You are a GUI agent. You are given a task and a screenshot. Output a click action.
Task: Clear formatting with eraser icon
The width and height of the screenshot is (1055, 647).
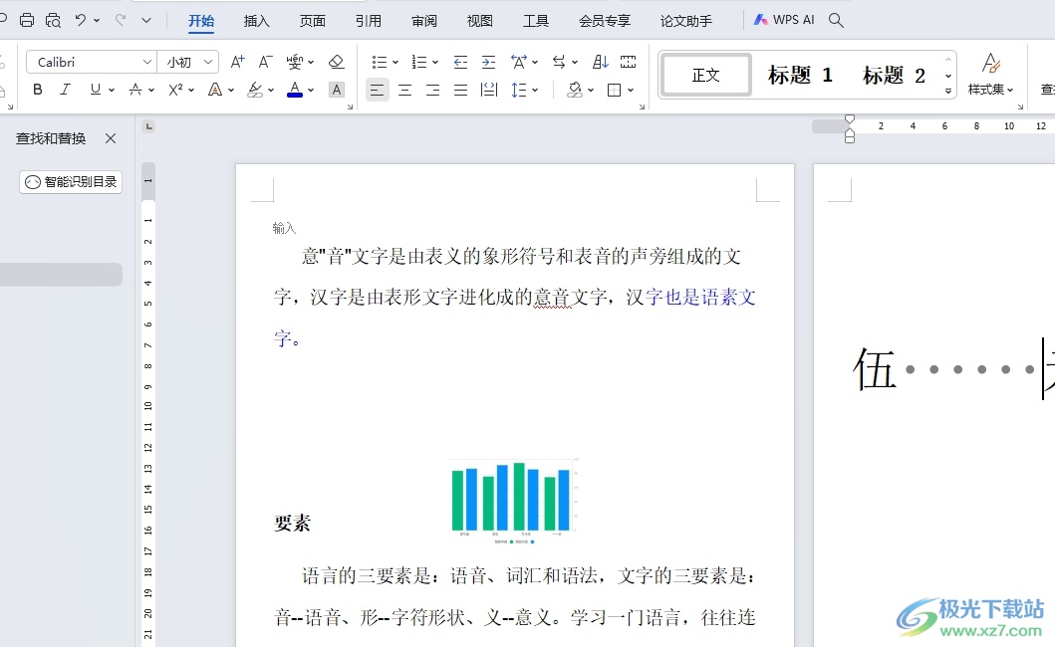point(337,62)
